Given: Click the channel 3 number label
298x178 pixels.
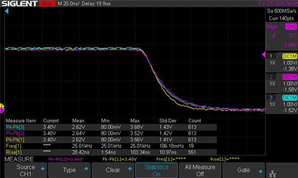Looking at the screenshot, I should tap(271, 98).
